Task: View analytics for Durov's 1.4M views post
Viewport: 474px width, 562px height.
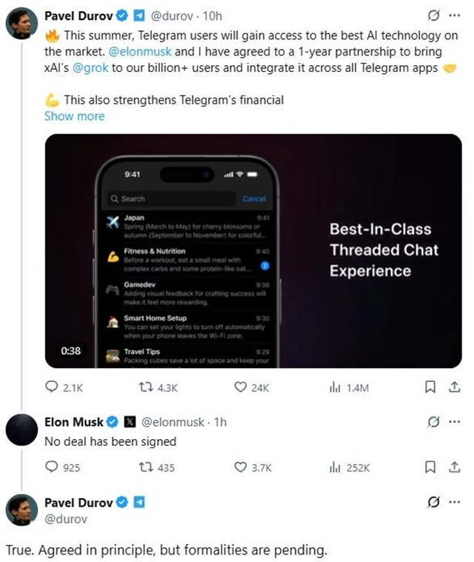Action: (x=334, y=387)
